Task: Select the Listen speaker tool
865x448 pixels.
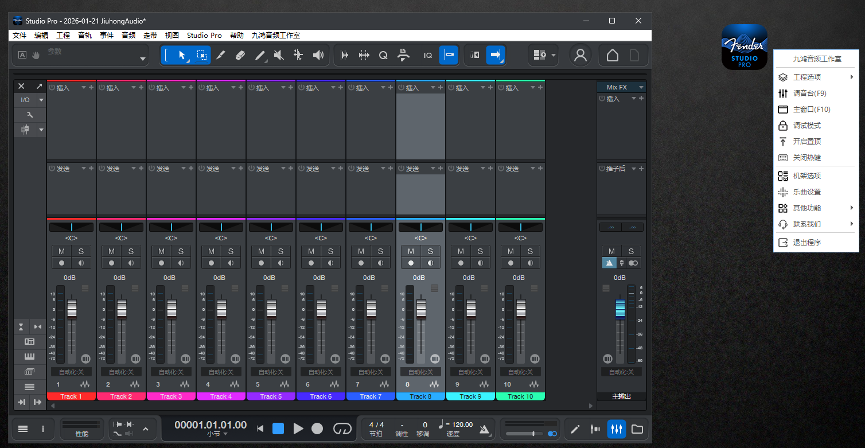Action: coord(318,55)
